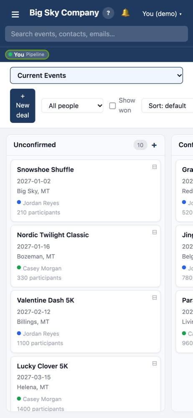This screenshot has height=418, width=193.
Task: Open the All people filter dropdown
Action: pos(72,106)
